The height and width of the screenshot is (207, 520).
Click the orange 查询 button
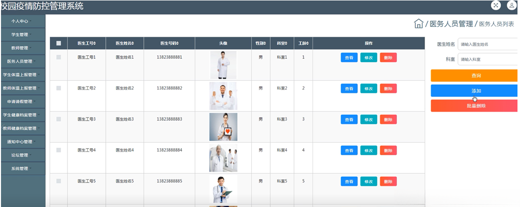[474, 75]
